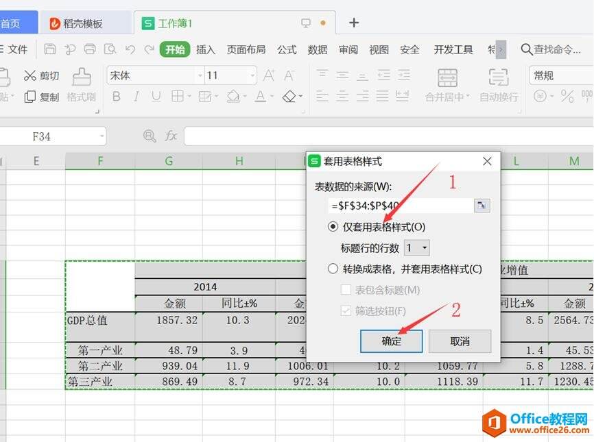Toggle bold formatting with the B icon
The width and height of the screenshot is (594, 442).
(116, 97)
